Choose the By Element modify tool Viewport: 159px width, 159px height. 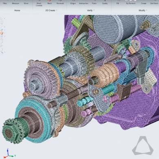coord(130,2)
